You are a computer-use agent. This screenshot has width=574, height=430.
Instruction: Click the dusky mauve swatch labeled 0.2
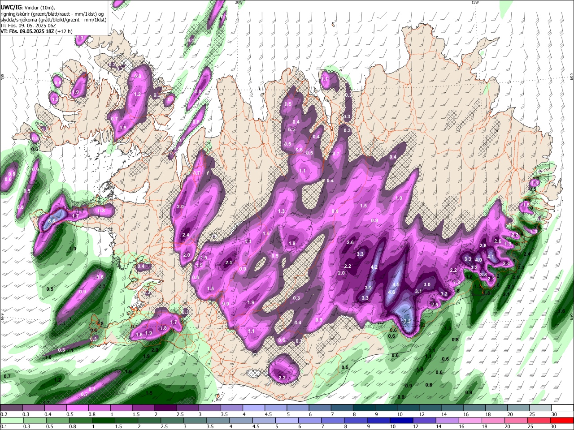(11, 408)
